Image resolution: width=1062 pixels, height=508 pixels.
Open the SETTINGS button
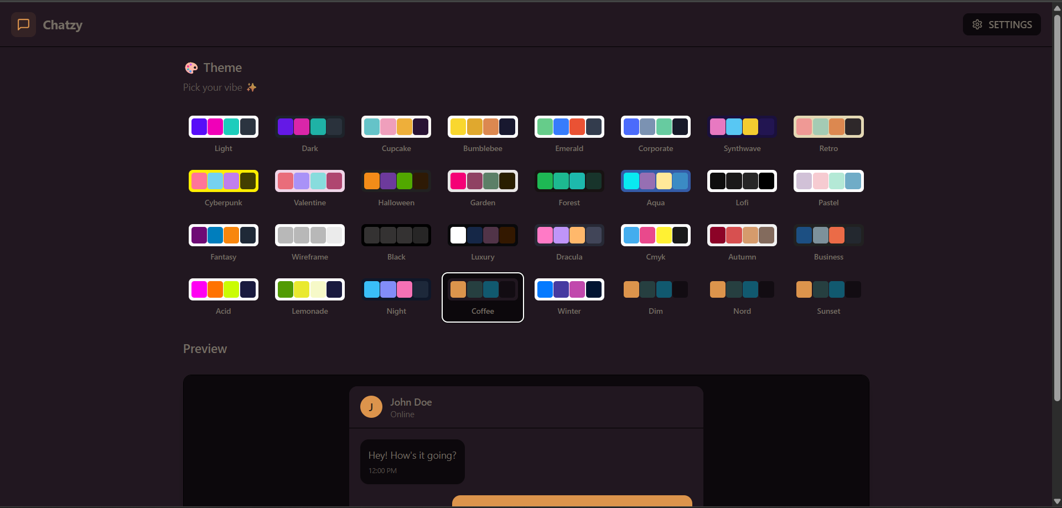pos(1002,24)
